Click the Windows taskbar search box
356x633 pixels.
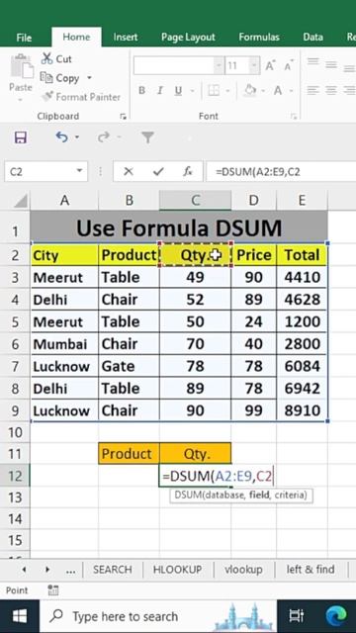157,616
